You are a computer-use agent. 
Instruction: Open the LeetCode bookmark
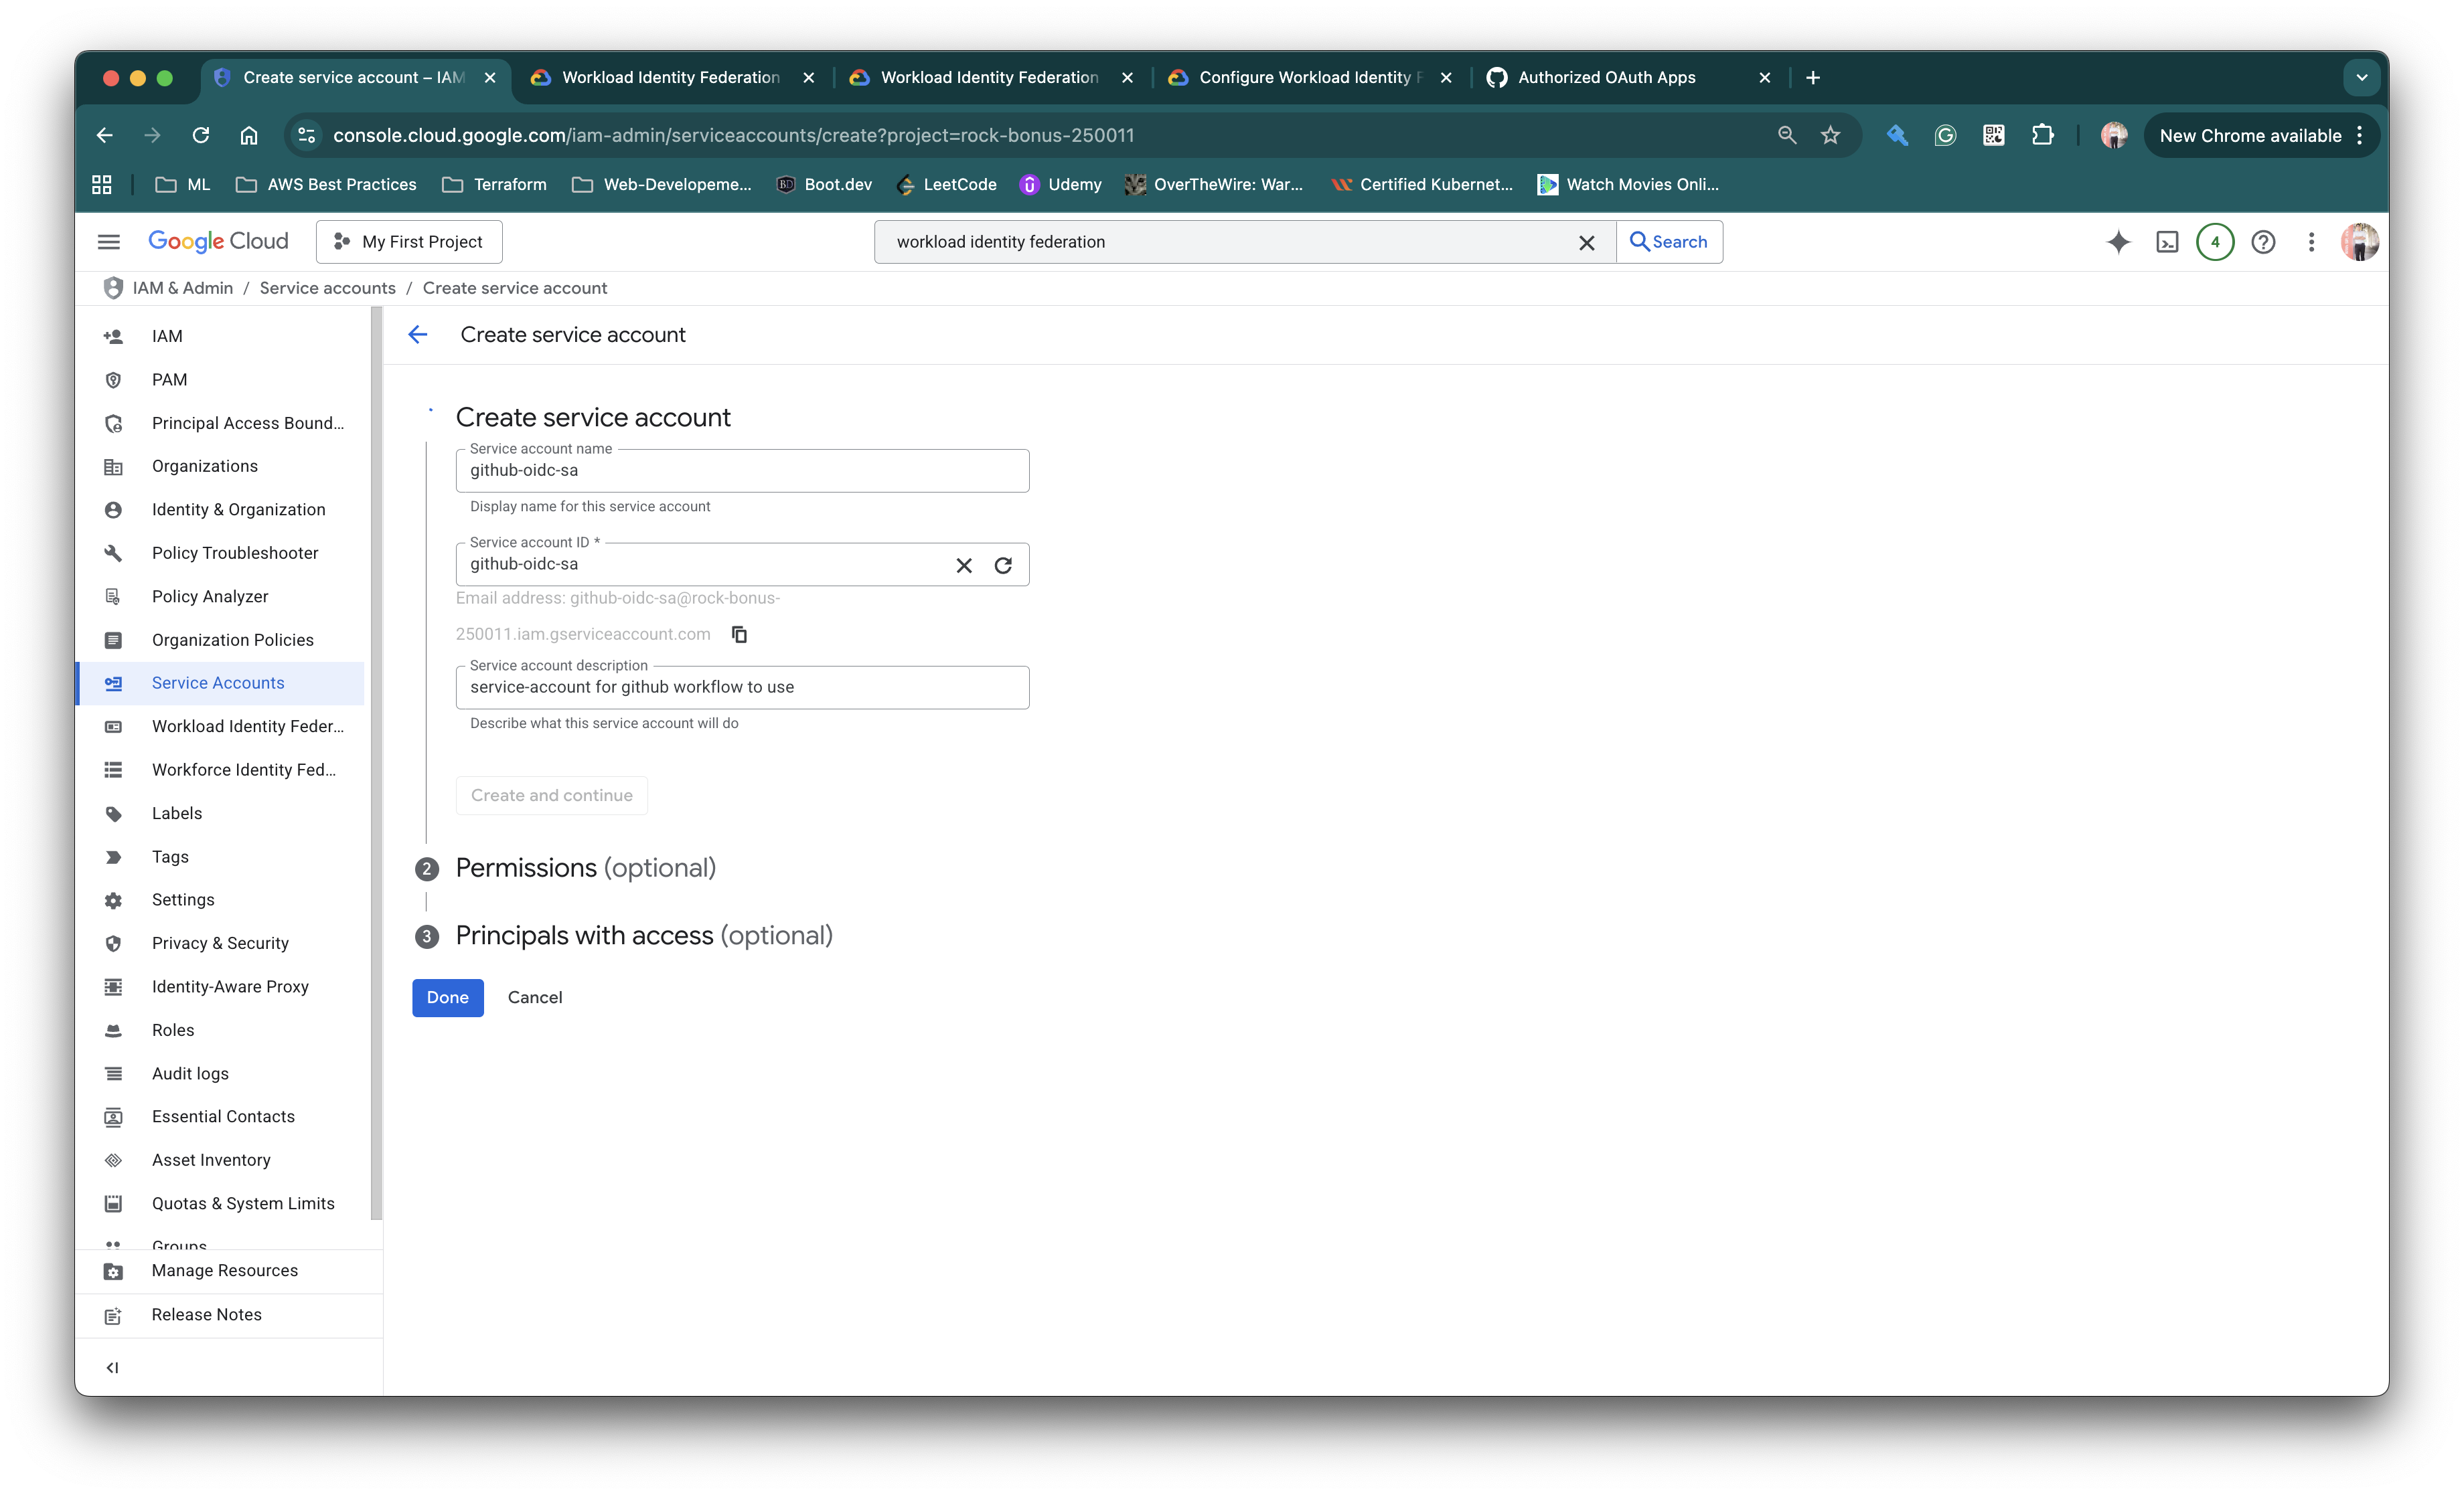pos(947,185)
